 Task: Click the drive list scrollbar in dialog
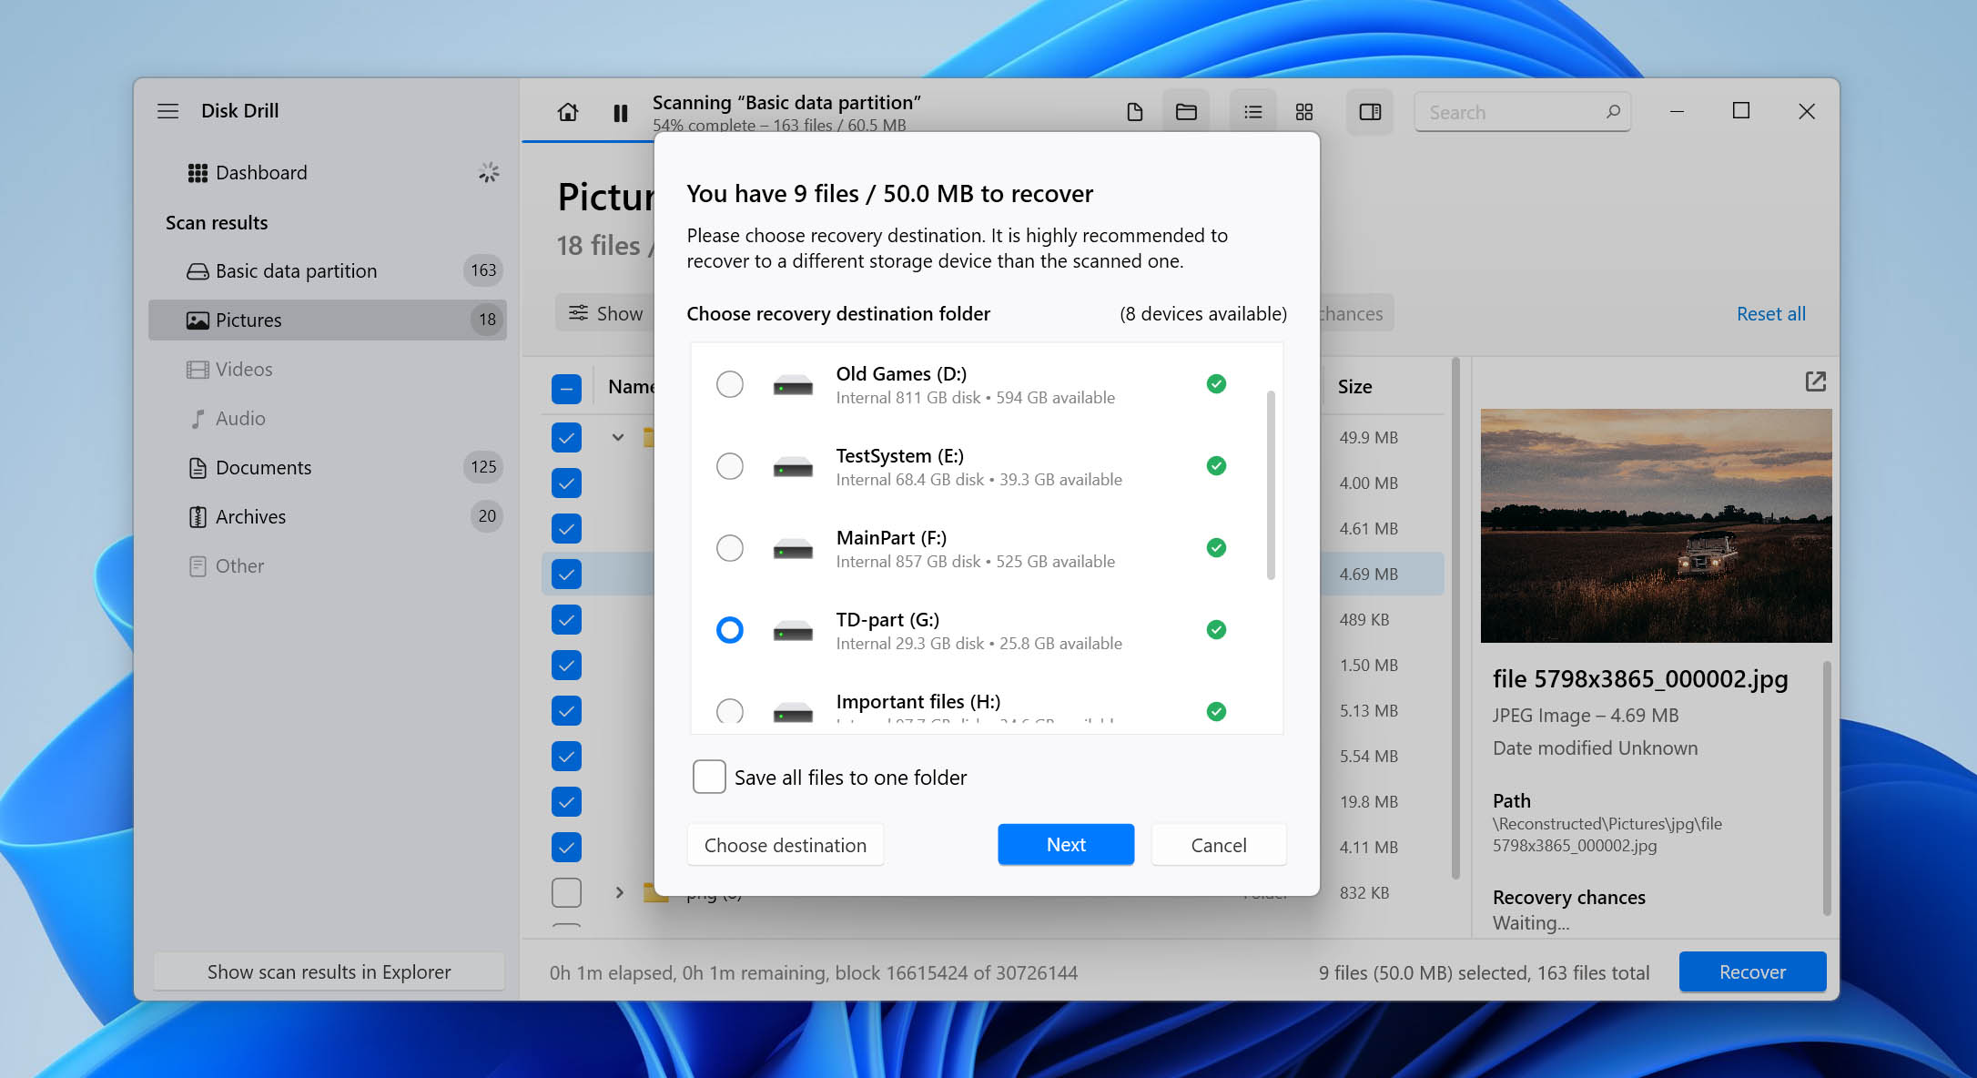(x=1271, y=485)
